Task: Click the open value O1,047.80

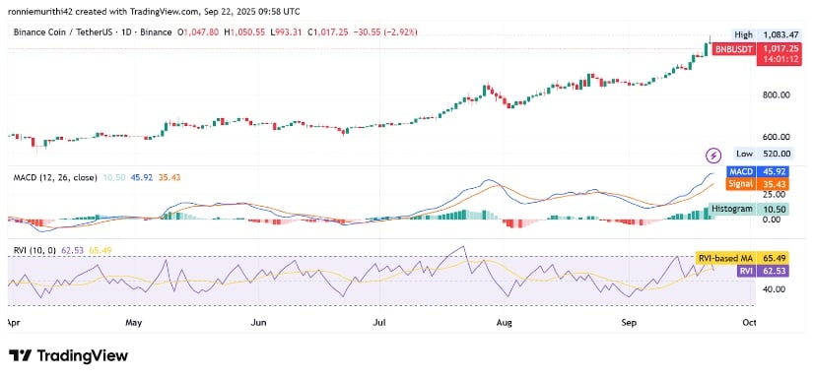Action: (x=199, y=32)
